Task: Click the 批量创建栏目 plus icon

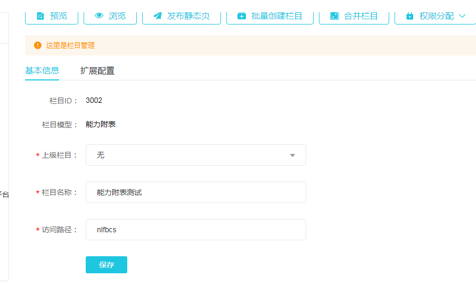Action: coord(242,16)
